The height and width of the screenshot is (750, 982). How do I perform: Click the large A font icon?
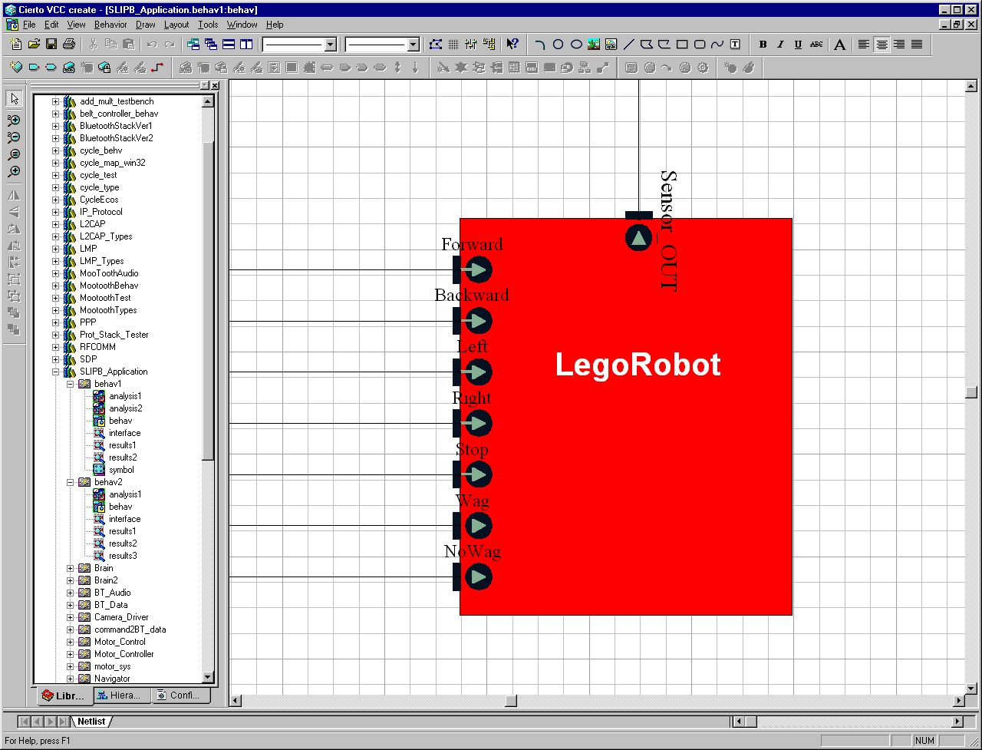click(839, 45)
